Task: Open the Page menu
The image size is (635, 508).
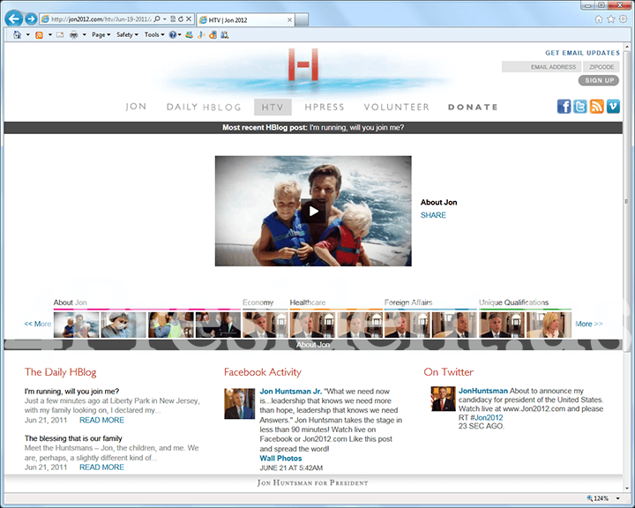Action: [x=101, y=35]
